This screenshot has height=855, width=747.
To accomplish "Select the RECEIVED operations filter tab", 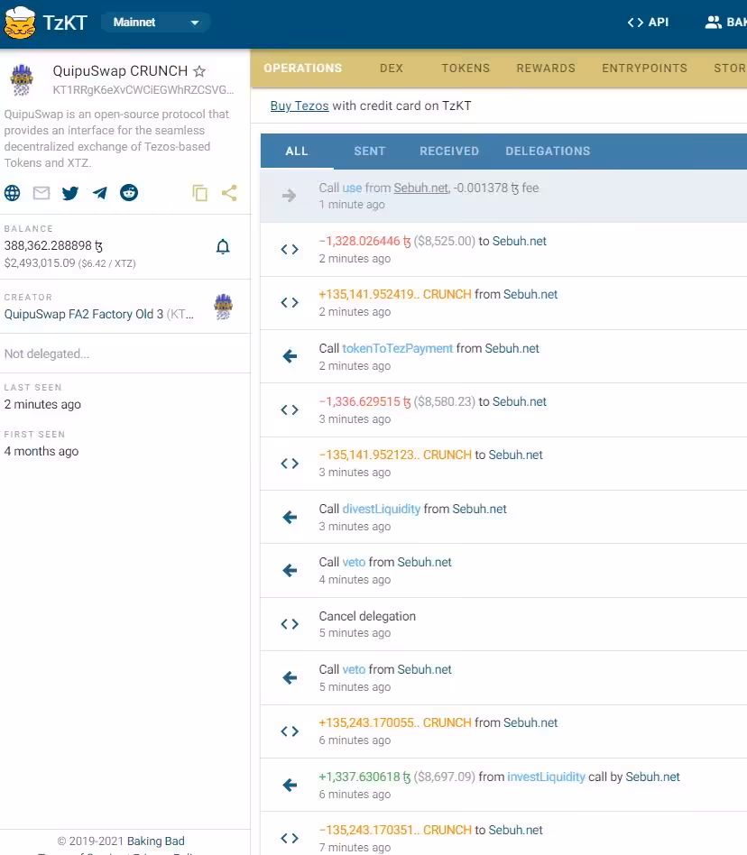I will point(449,151).
